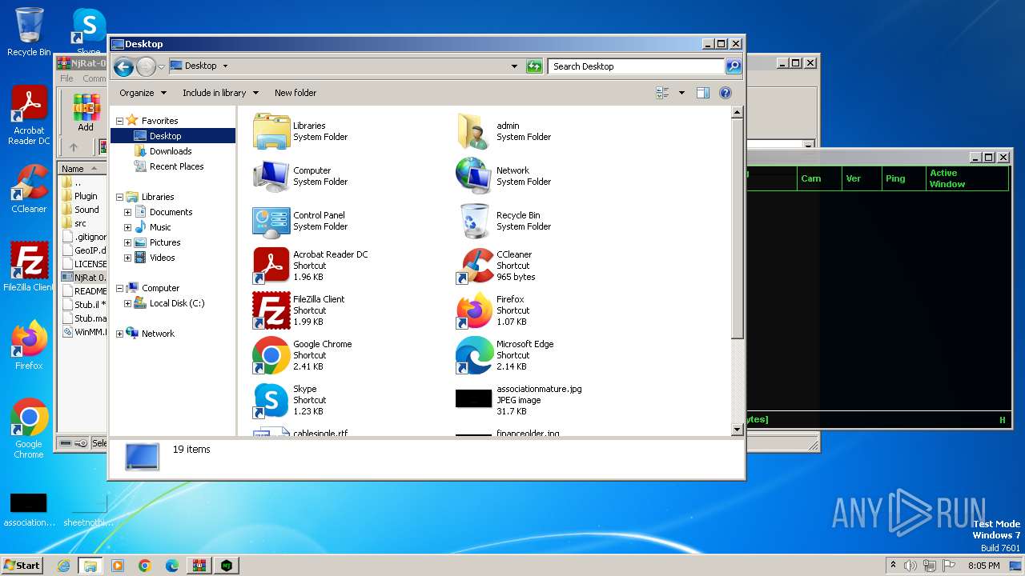The width and height of the screenshot is (1025, 576).
Task: Open File menu in WinRAR window
Action: pos(66,78)
